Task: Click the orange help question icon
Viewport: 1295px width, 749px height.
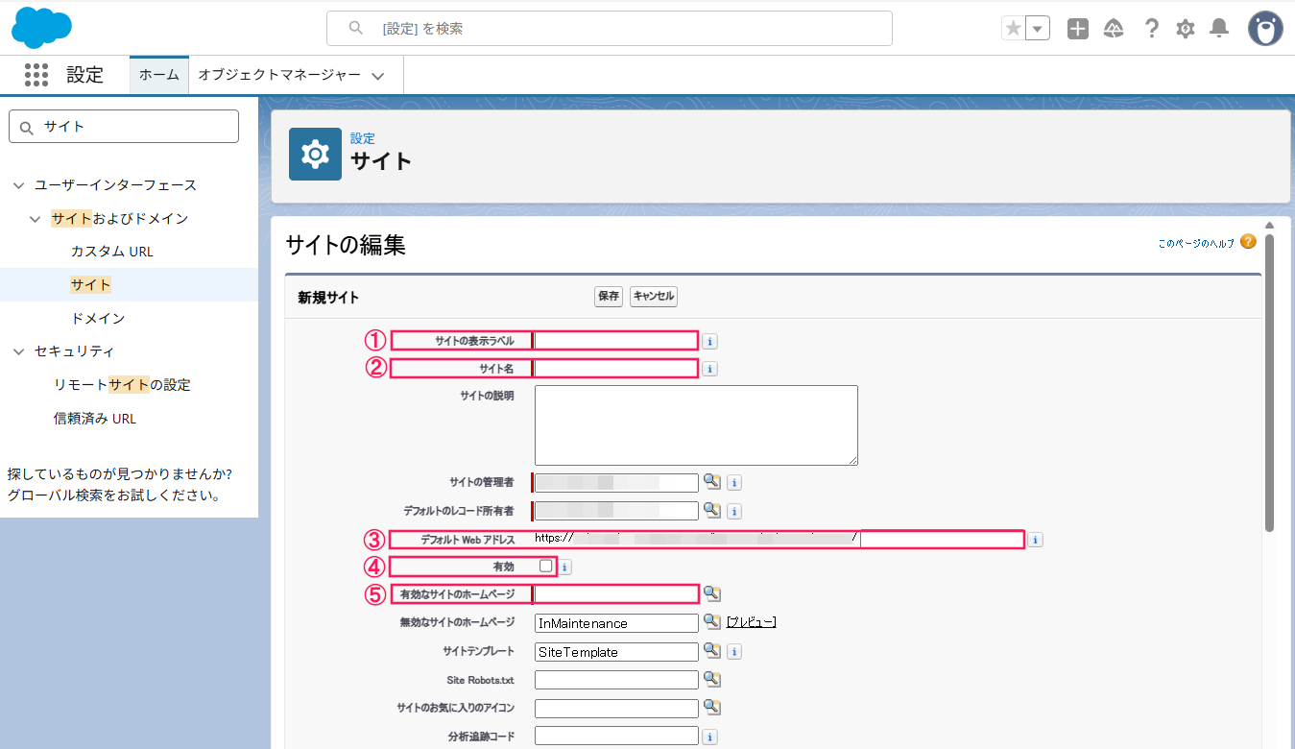Action: (1248, 241)
